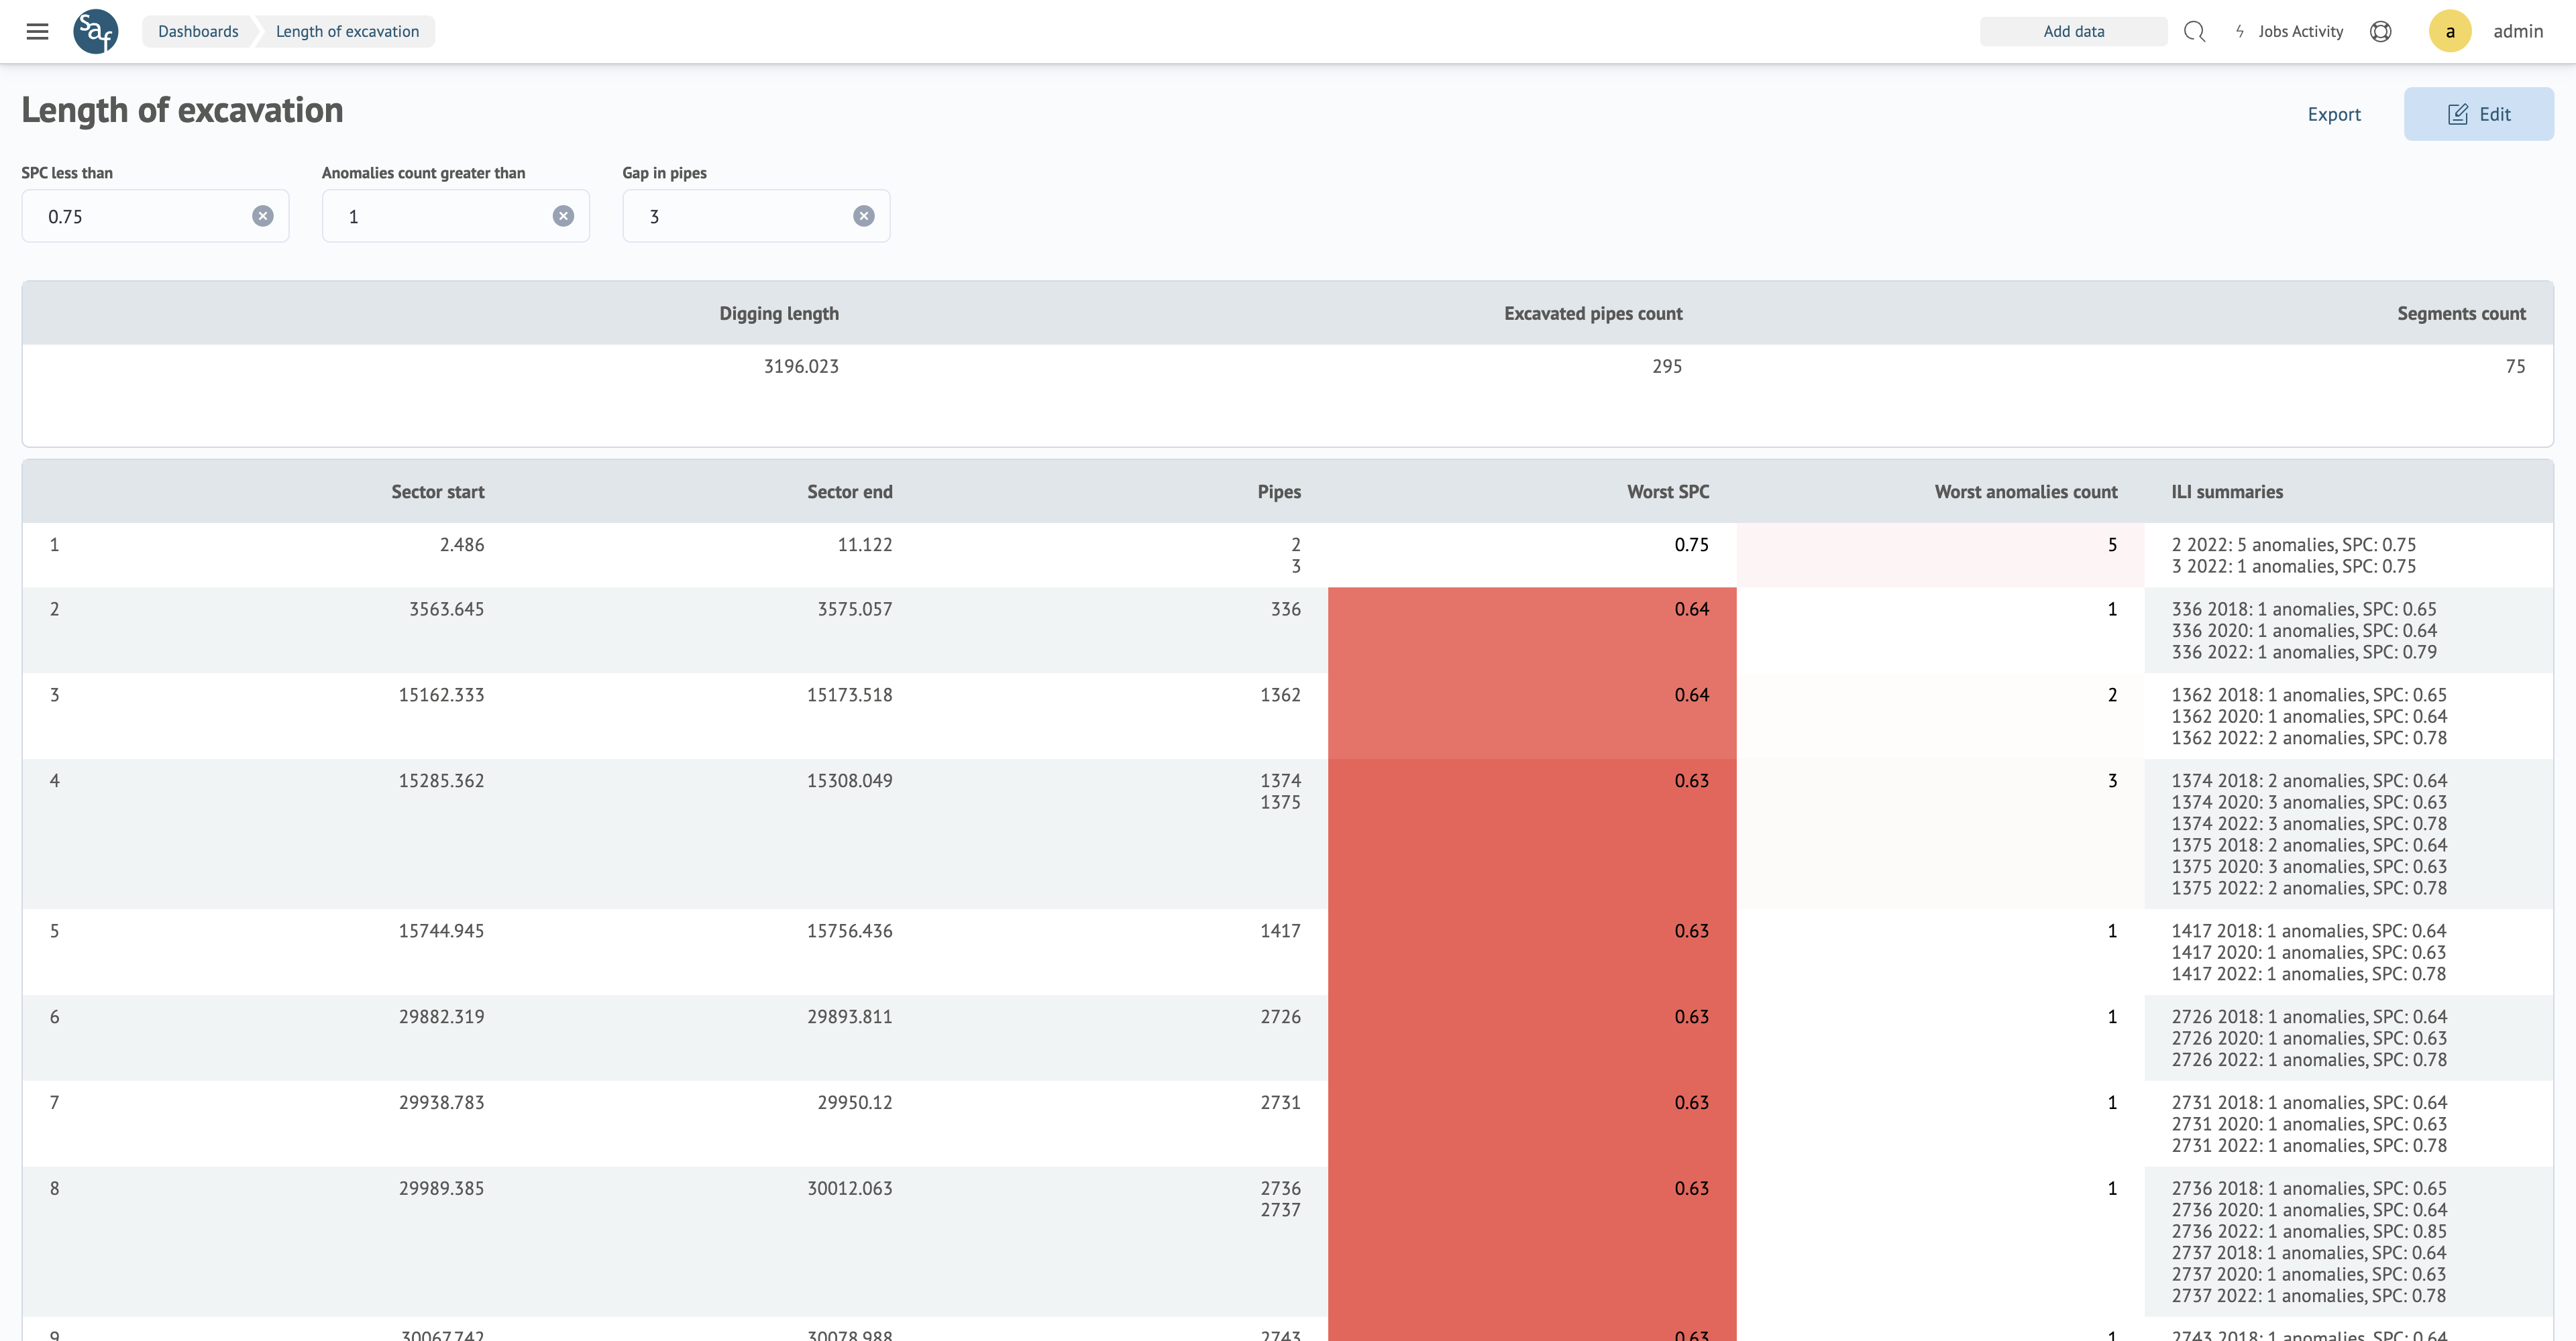
Task: Click the app logo icon
Action: coord(96,31)
